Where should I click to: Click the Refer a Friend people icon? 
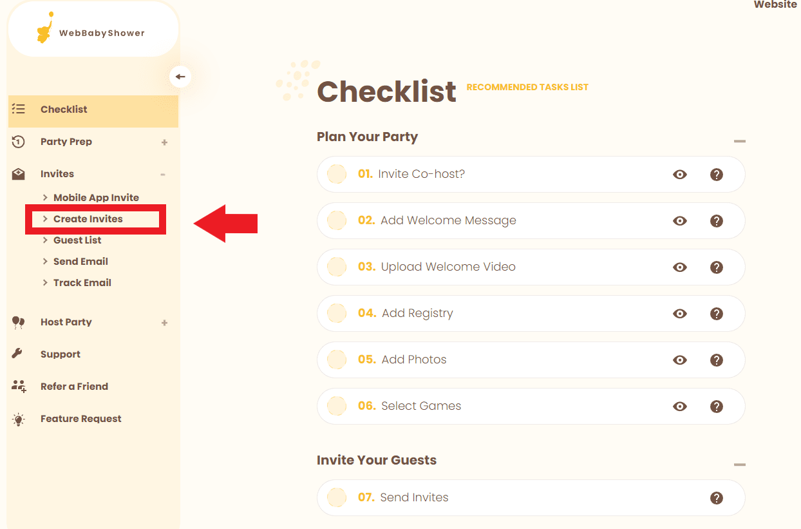19,387
